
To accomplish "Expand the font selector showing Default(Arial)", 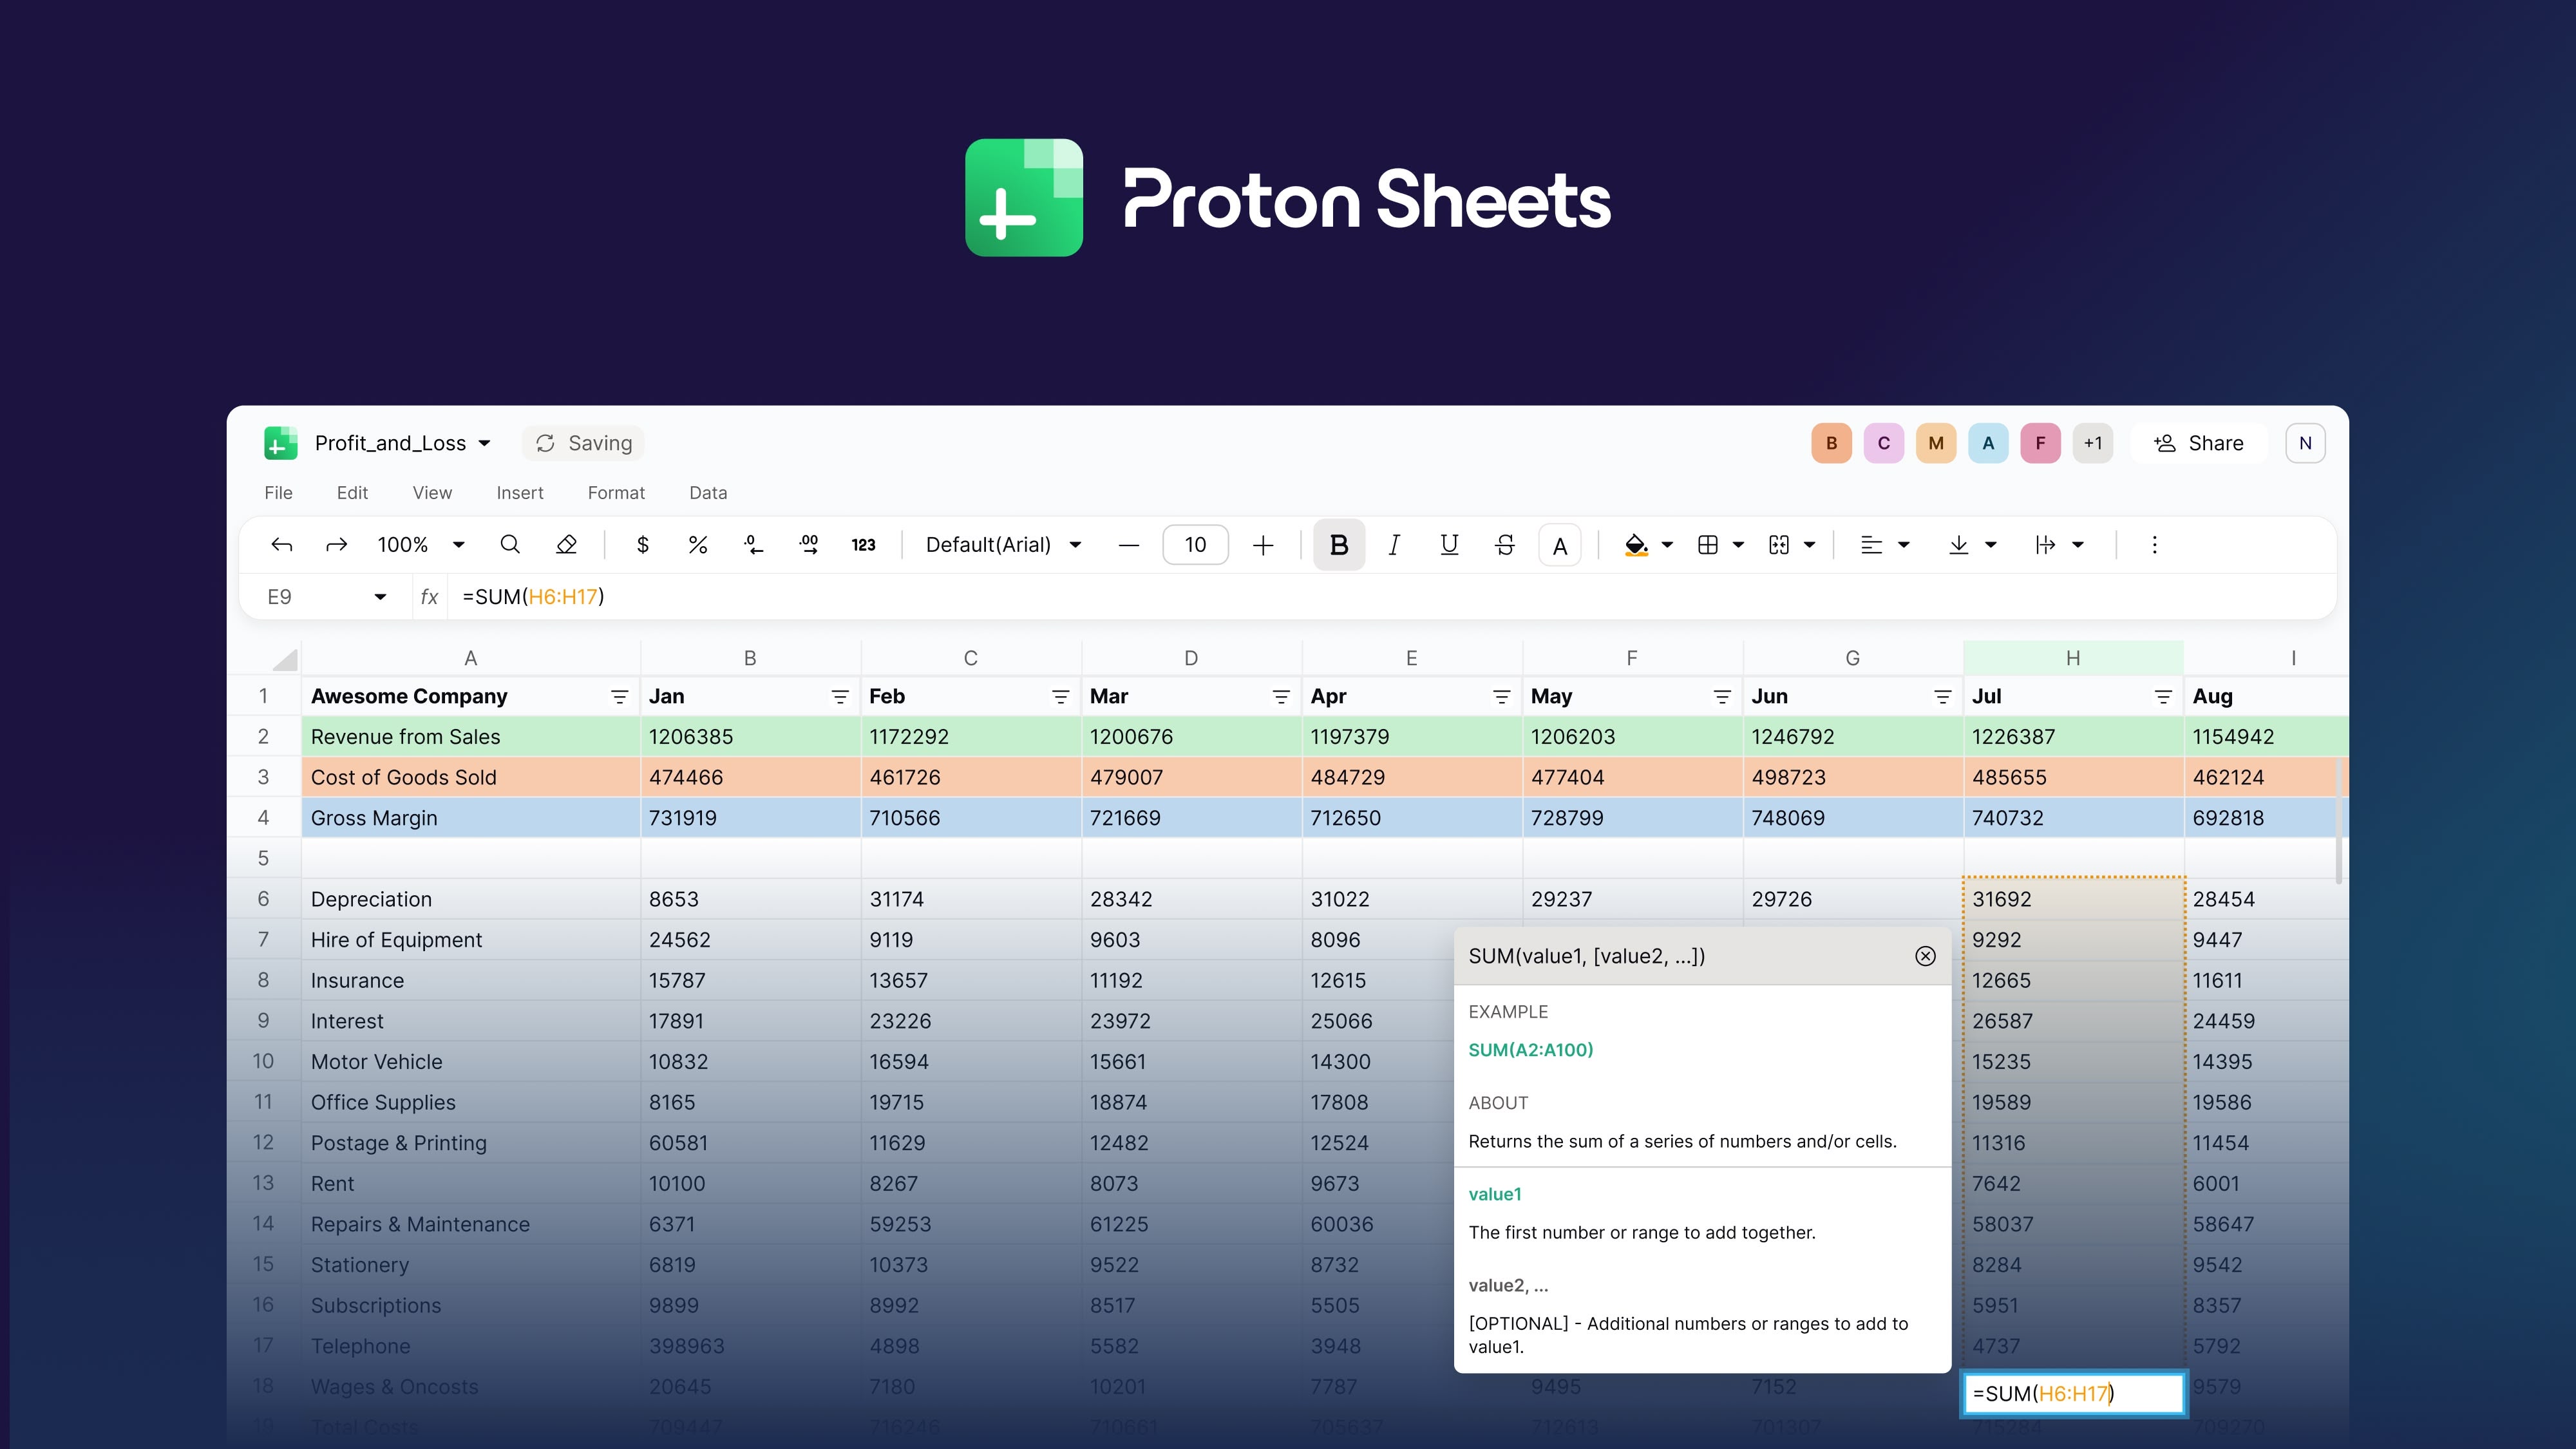I will pos(1002,545).
